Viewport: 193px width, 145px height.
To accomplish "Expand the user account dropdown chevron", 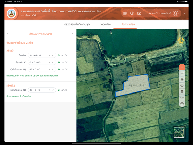I will pyautogui.click(x=184, y=13).
